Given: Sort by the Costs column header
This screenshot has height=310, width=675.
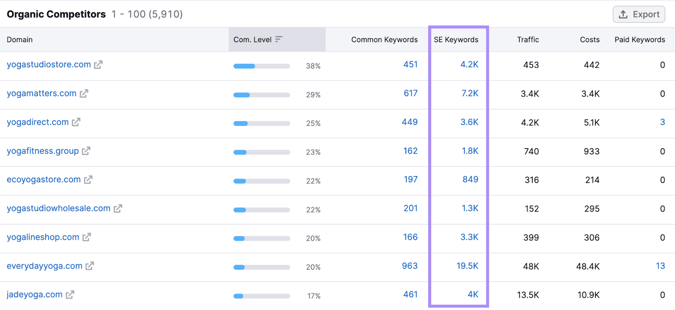Looking at the screenshot, I should 590,40.
